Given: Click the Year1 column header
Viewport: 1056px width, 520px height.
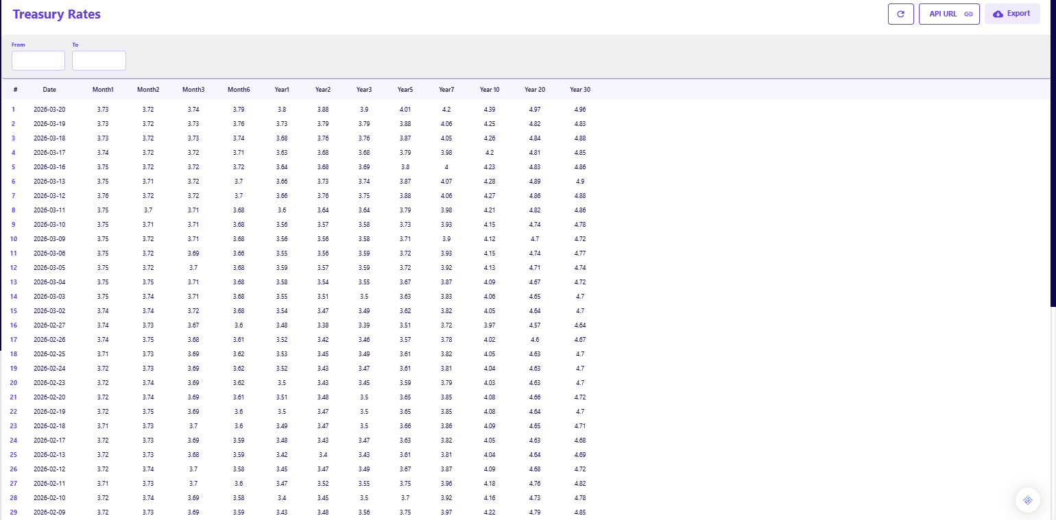Looking at the screenshot, I should [x=282, y=90].
